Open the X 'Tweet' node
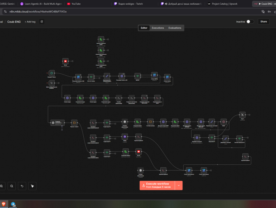The height and width of the screenshot is (208, 276). pyautogui.click(x=242, y=115)
